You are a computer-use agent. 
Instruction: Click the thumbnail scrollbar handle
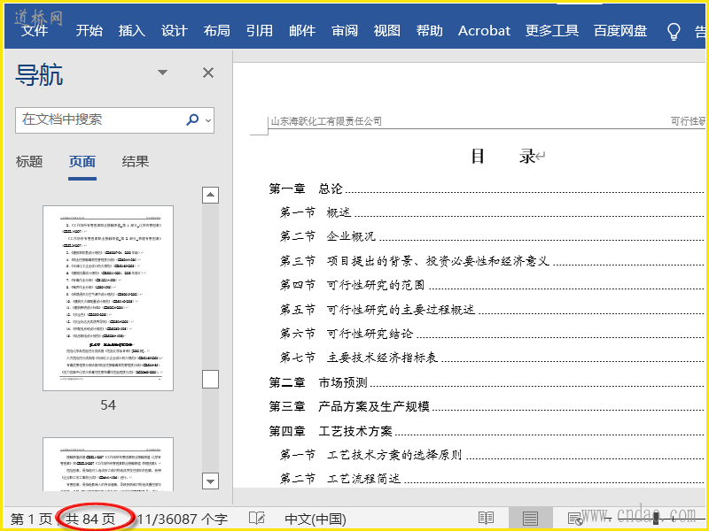(210, 380)
